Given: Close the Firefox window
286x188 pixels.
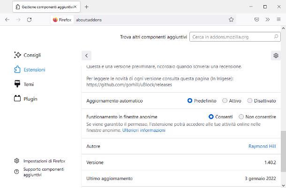Looking at the screenshot, I should pyautogui.click(x=279, y=7).
